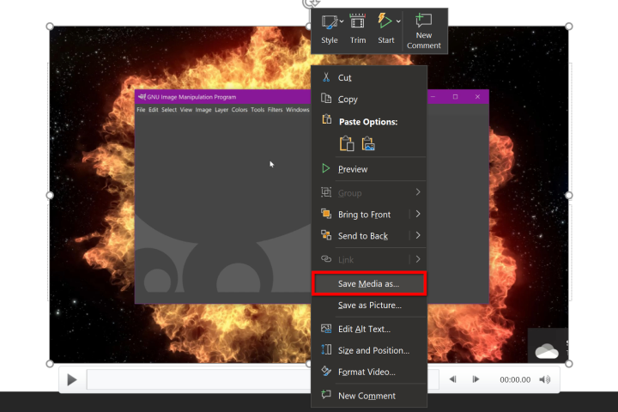Click the Edit Alt Text picture icon

[326, 329]
